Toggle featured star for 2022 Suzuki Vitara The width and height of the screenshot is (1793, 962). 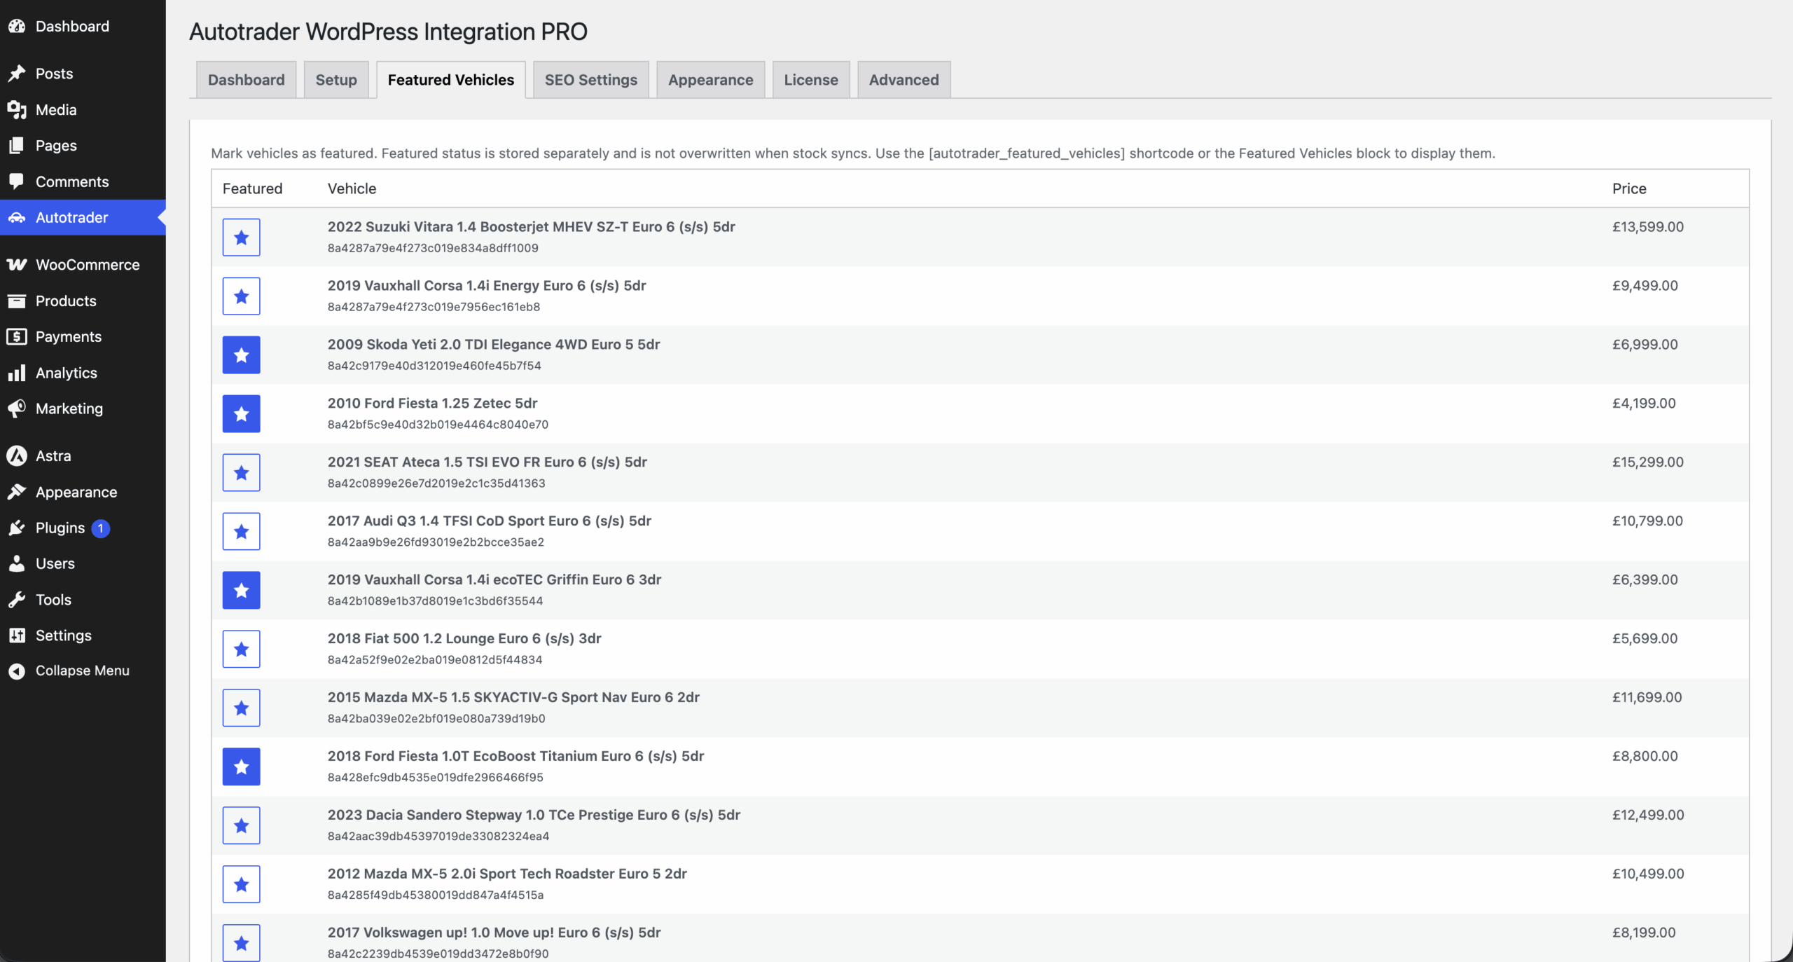[242, 238]
